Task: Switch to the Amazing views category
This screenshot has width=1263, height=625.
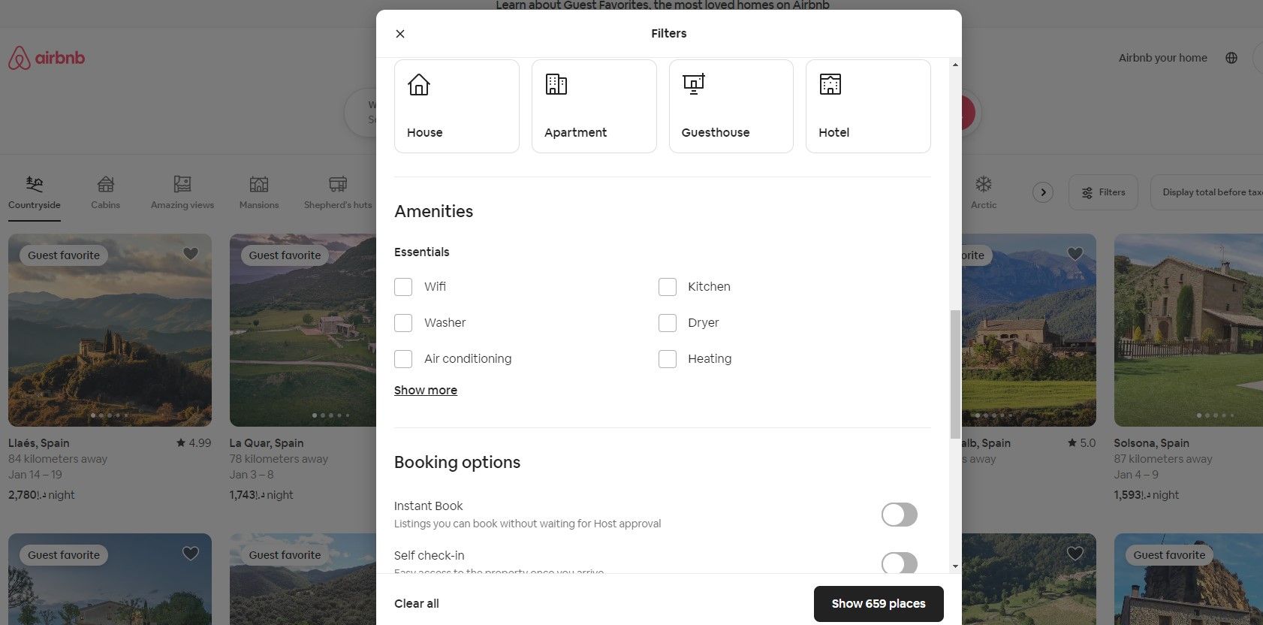Action: pos(182,192)
